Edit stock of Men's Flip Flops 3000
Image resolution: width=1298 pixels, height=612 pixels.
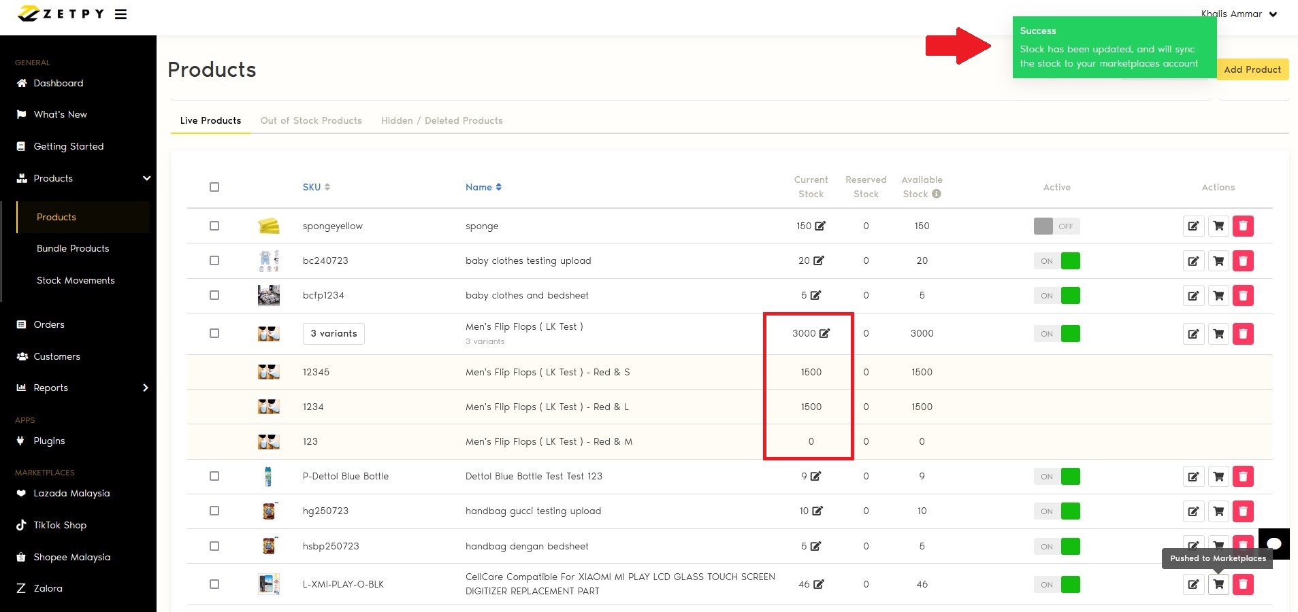pyautogui.click(x=824, y=333)
